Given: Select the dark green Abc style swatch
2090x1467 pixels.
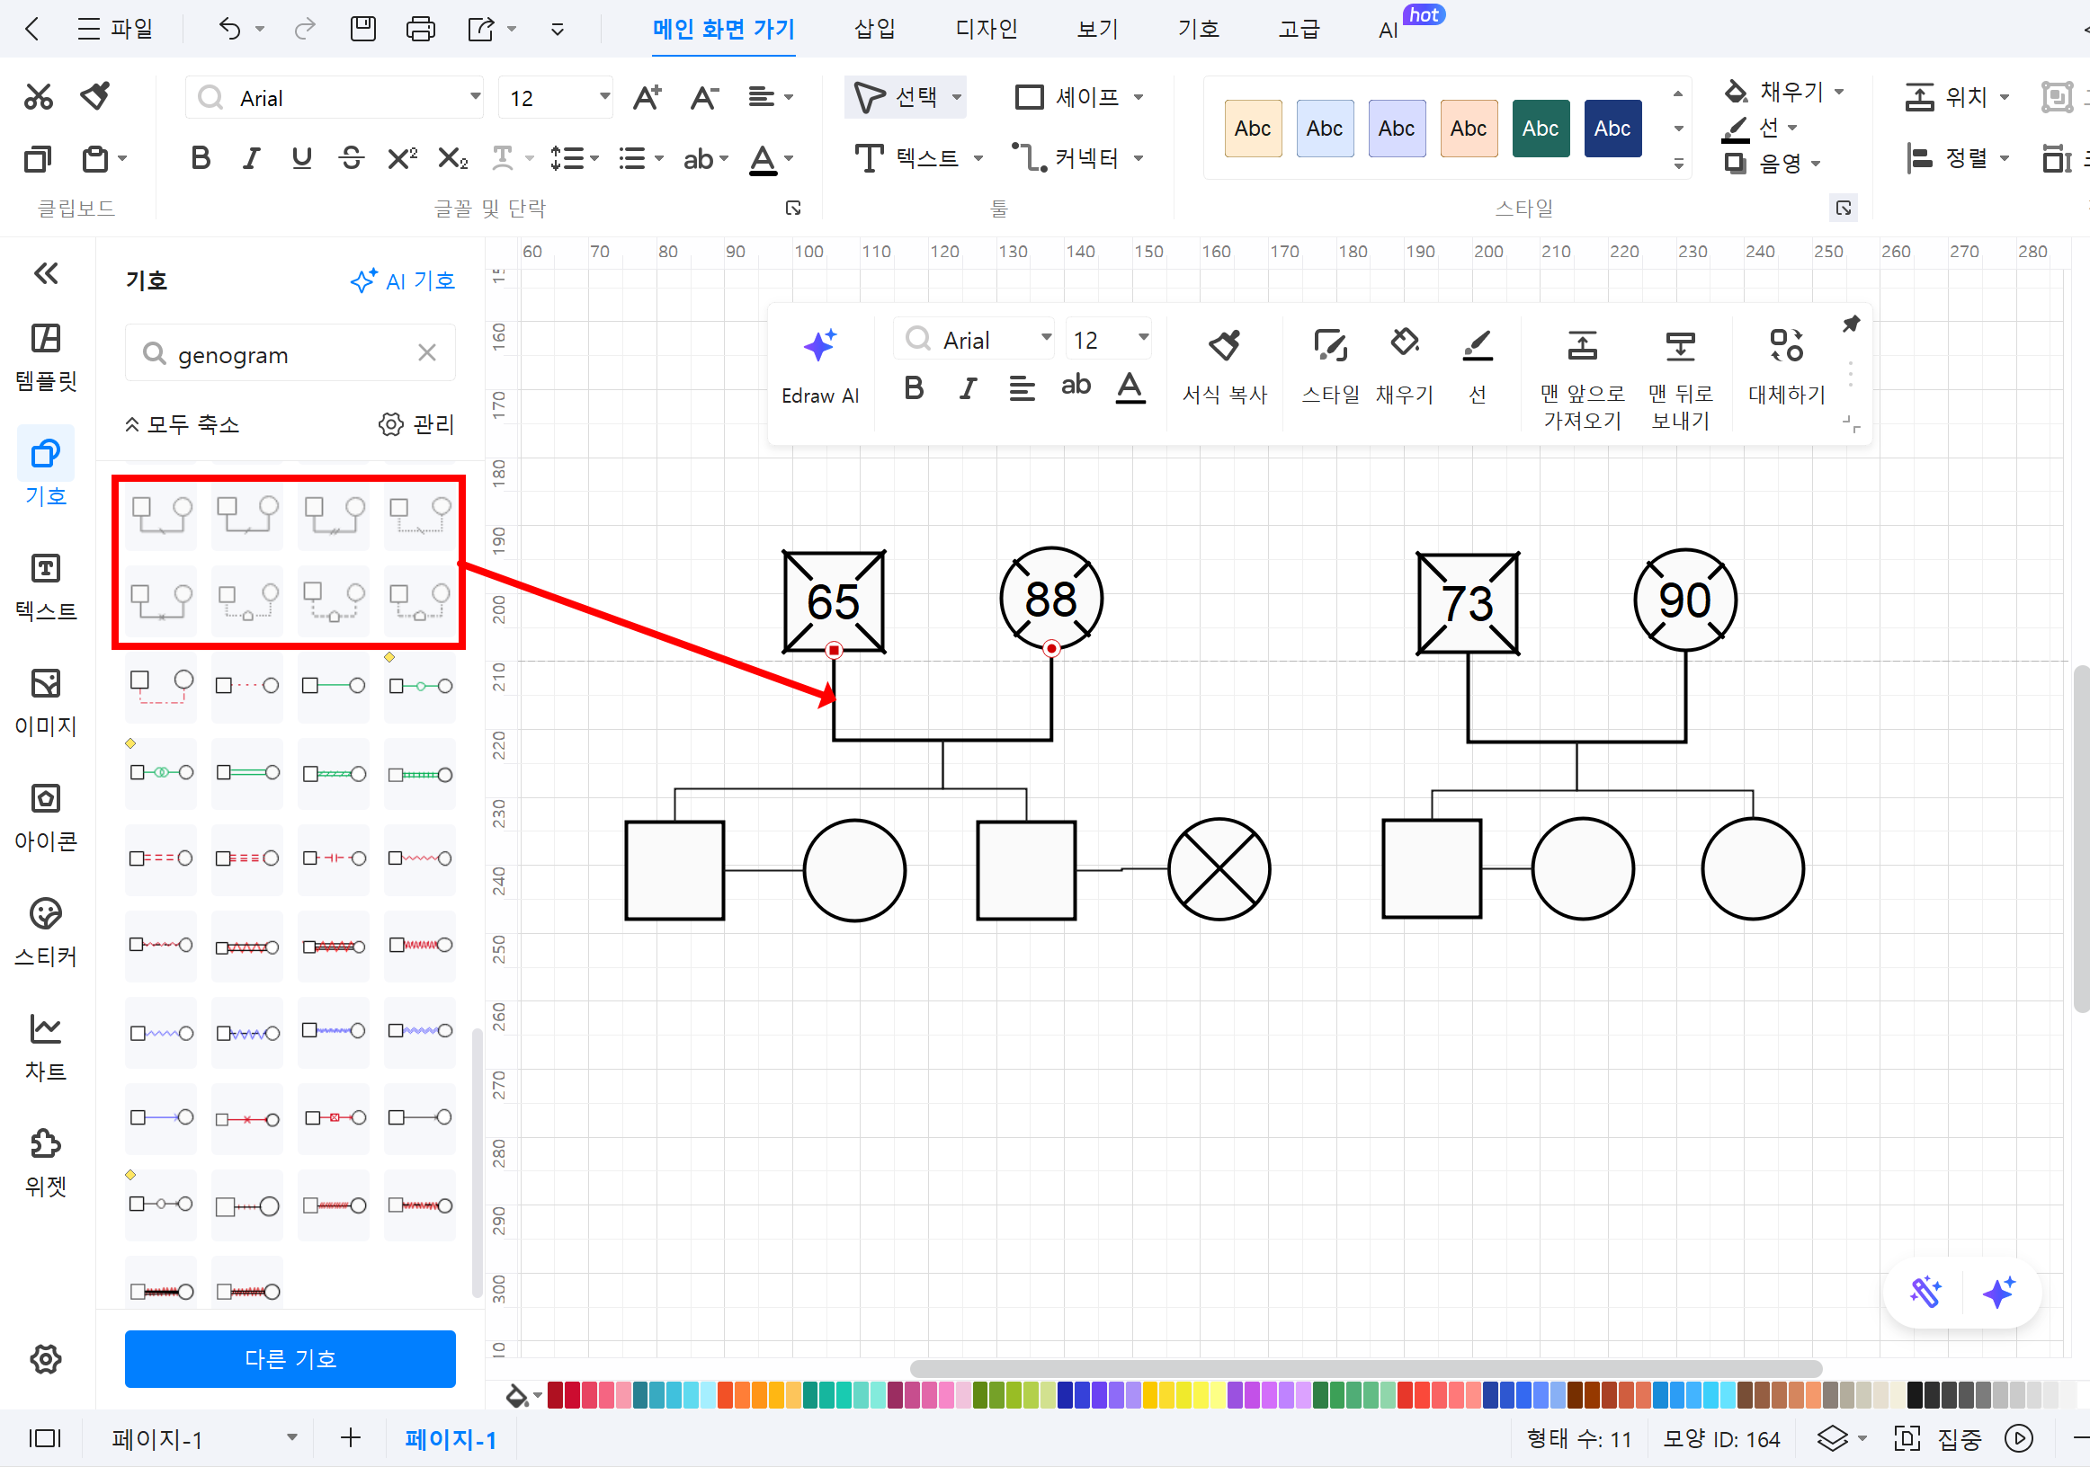Looking at the screenshot, I should click(x=1540, y=129).
